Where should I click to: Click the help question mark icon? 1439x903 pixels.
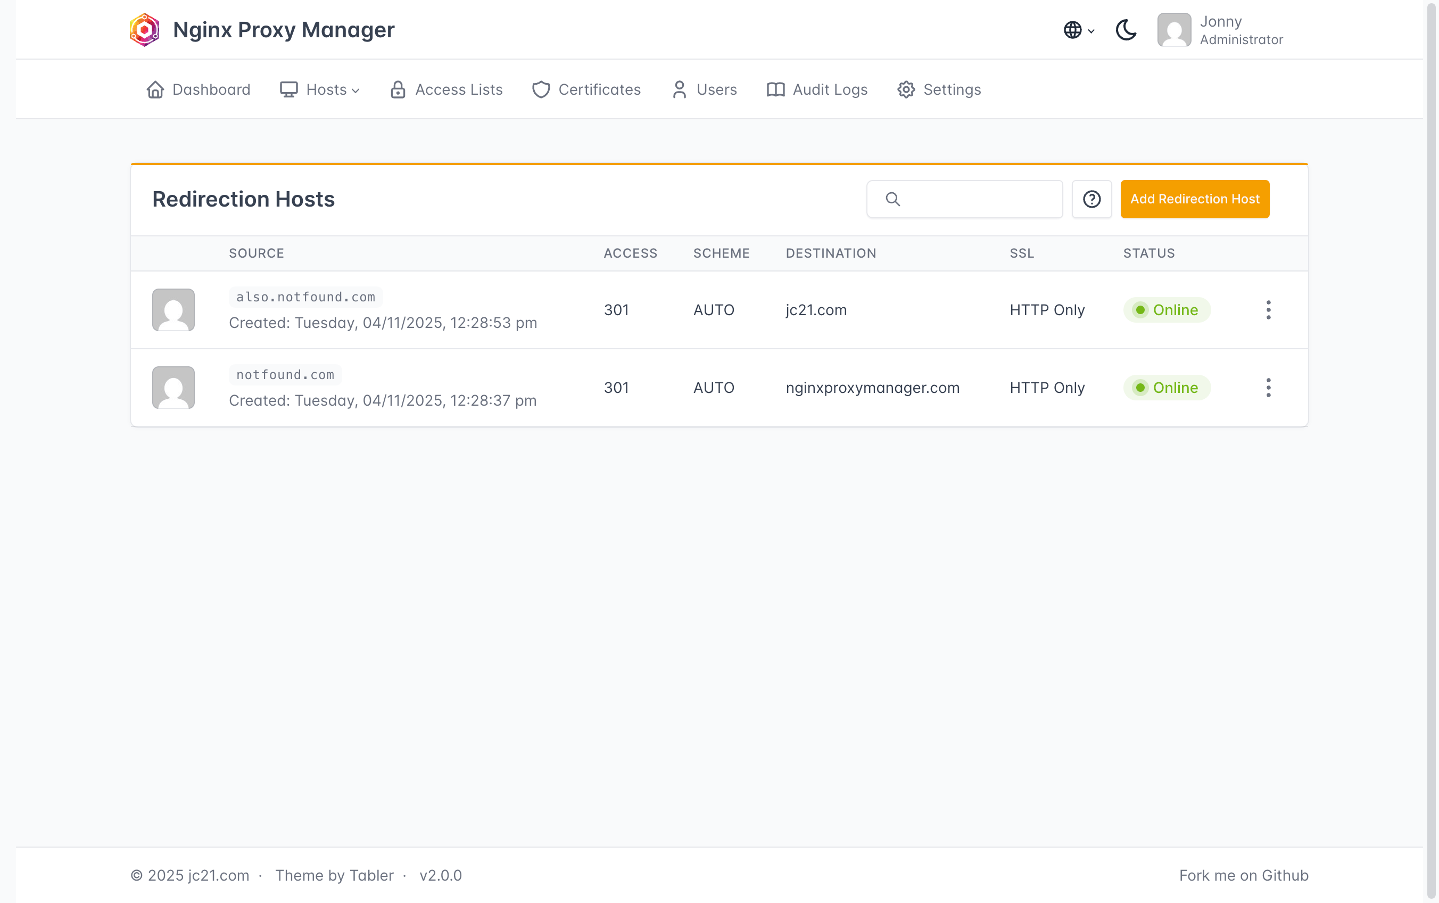coord(1091,199)
